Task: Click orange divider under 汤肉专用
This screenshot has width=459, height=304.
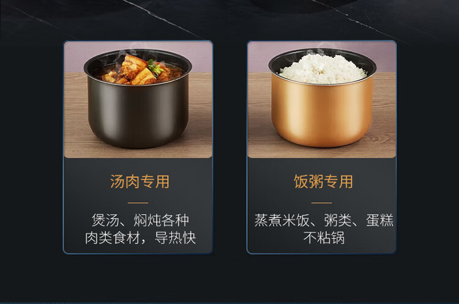Action: point(138,202)
